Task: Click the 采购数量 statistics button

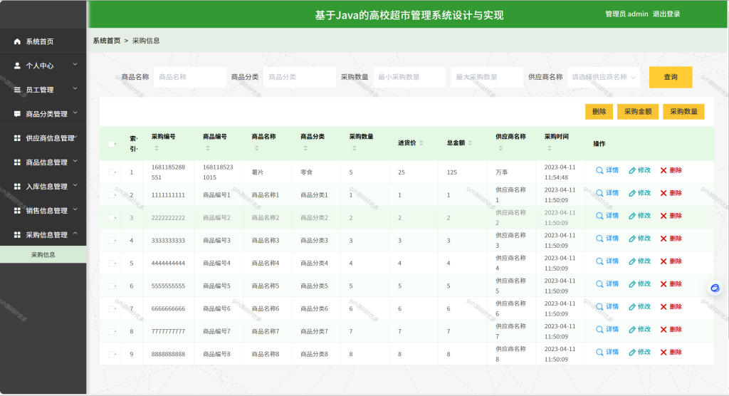Action: click(x=683, y=112)
